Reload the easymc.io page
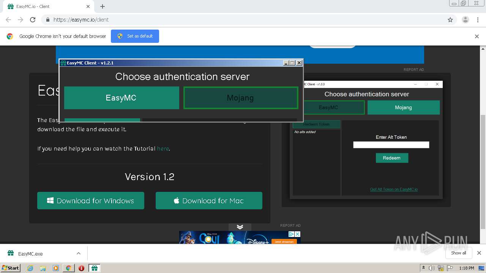Viewport: 486px width, 273px height. click(33, 20)
